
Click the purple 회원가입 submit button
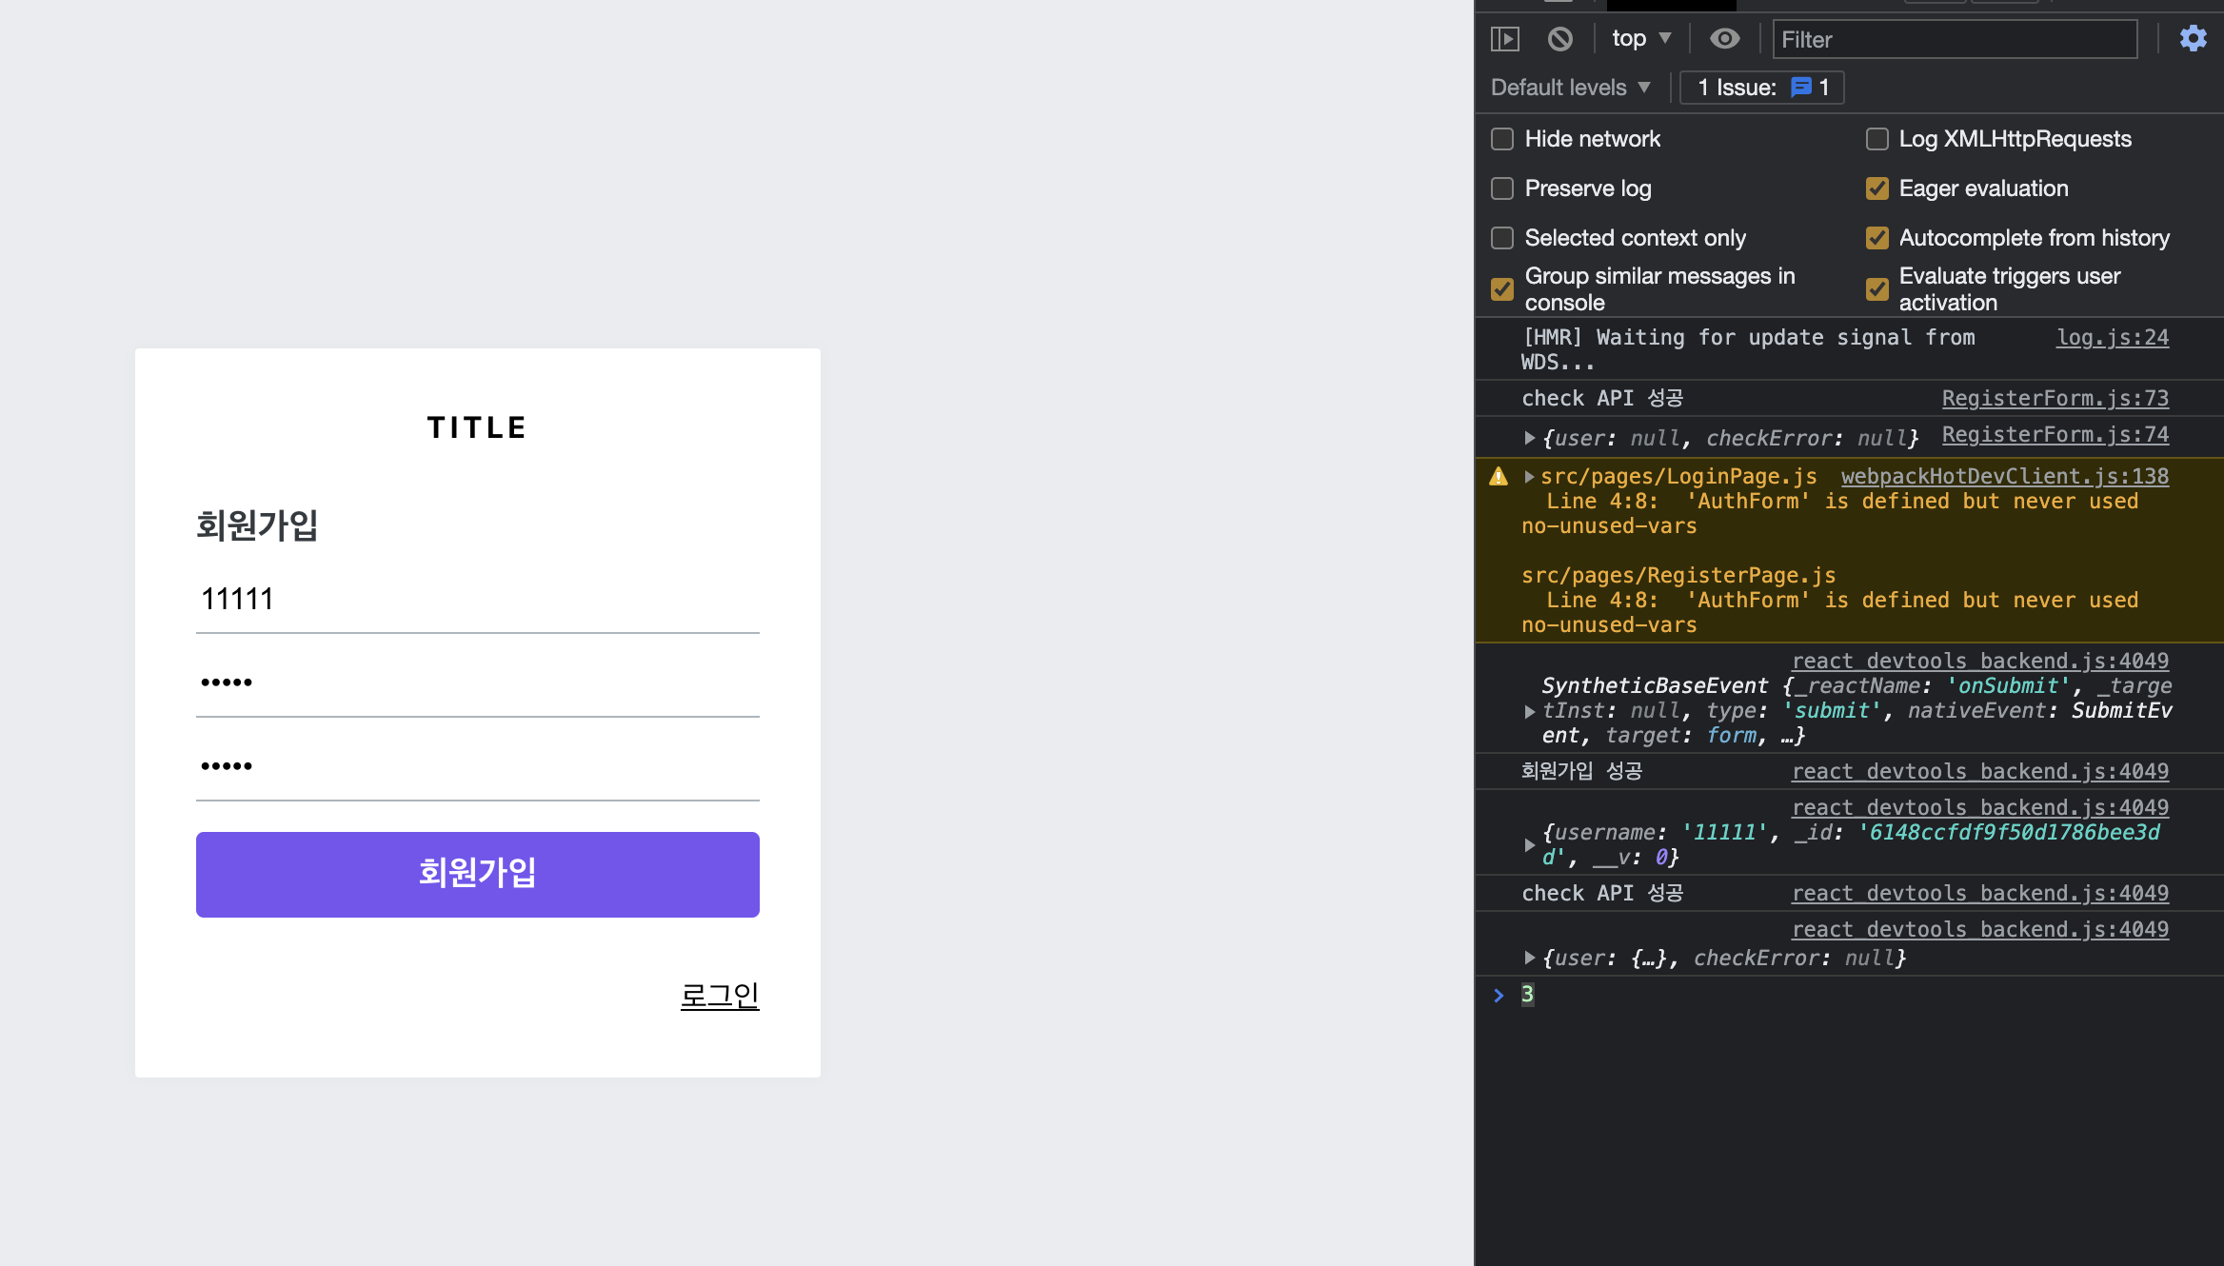477,874
